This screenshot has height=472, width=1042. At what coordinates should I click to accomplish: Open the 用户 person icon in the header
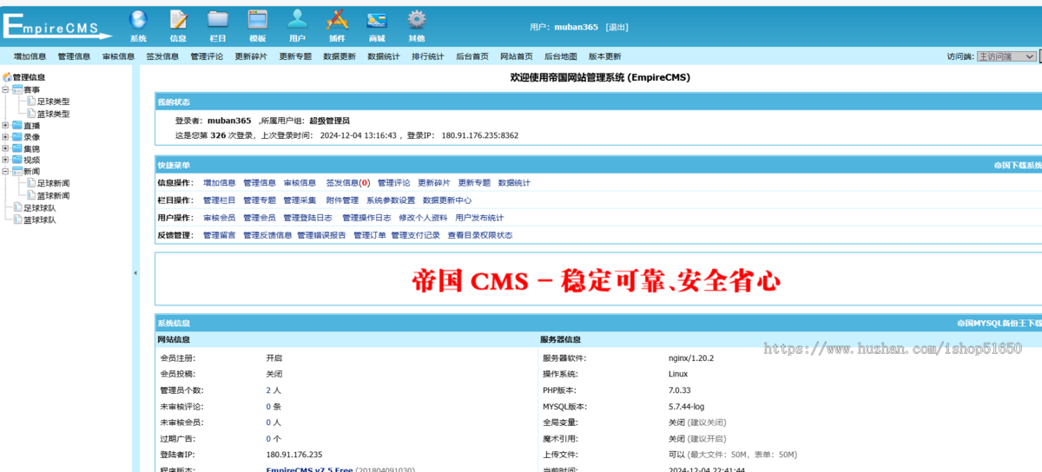click(298, 20)
